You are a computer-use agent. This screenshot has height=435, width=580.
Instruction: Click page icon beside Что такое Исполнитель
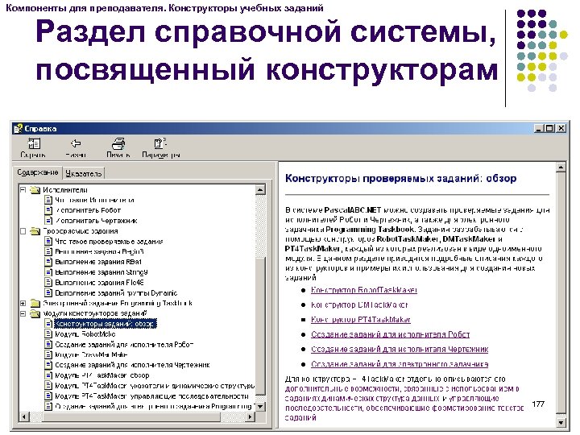48,200
